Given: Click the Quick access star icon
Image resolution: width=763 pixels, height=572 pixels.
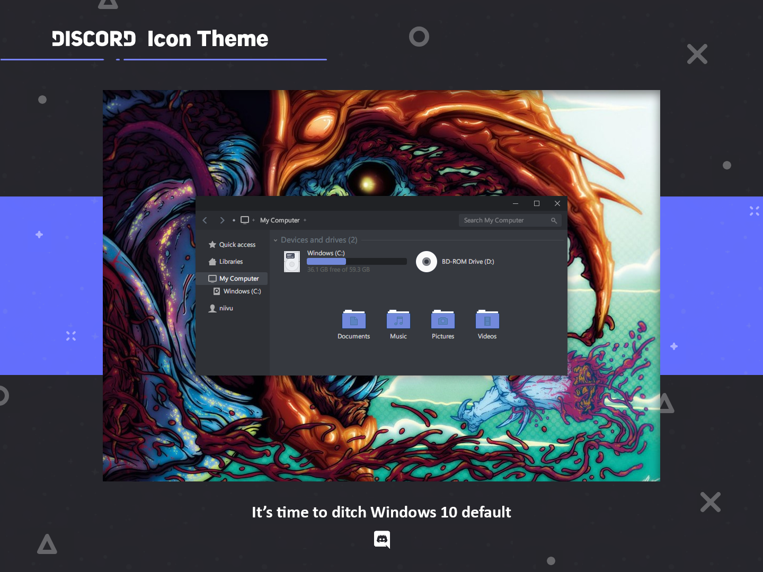Looking at the screenshot, I should tap(212, 245).
